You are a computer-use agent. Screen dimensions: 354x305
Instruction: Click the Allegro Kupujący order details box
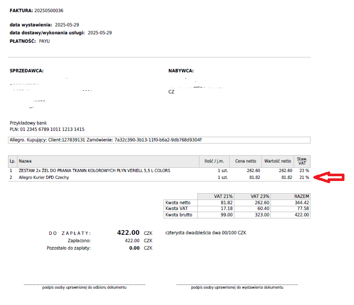click(x=159, y=140)
